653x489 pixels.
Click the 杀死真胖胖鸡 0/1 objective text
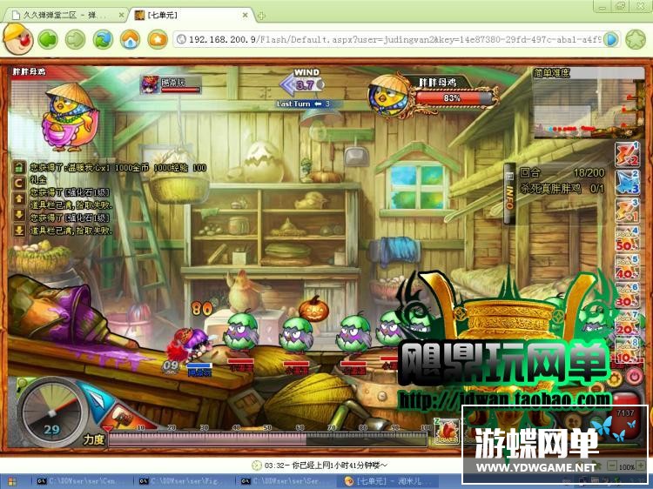click(562, 189)
